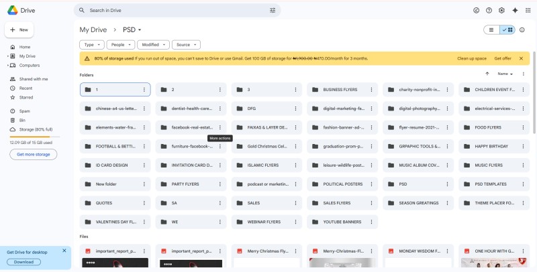The image size is (537, 272).
Task: Open the Modified filter dropdown
Action: pyautogui.click(x=154, y=45)
